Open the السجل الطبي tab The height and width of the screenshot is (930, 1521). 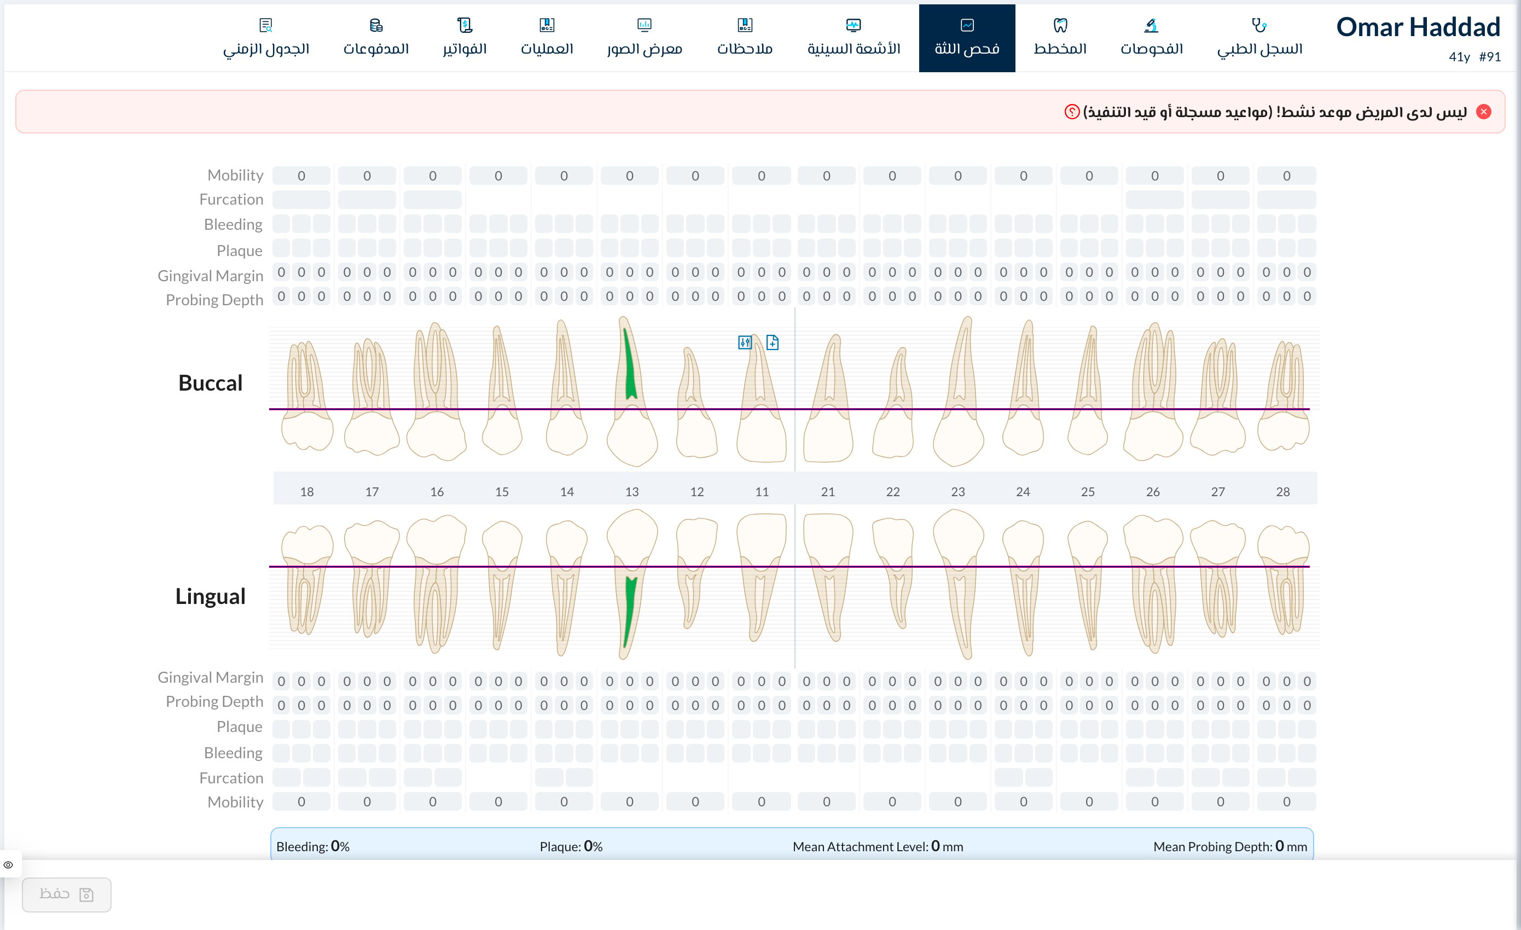[x=1259, y=38]
